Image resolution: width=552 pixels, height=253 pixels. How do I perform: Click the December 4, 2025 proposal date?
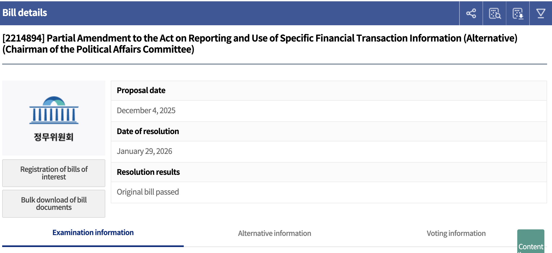click(146, 110)
